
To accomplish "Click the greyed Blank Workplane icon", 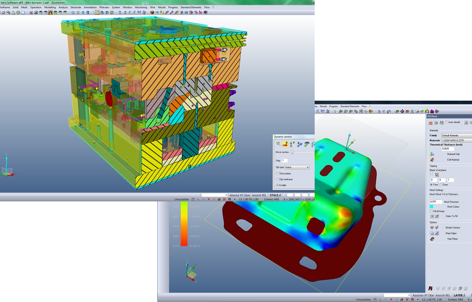I will click(432, 174).
